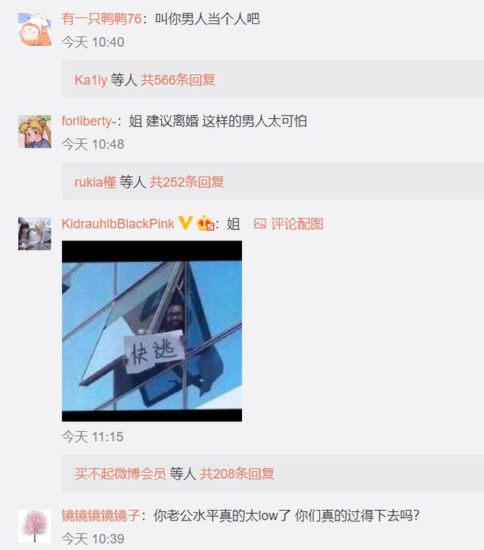Expand 共566条回复 replies
The height and width of the screenshot is (550, 484).
(x=178, y=79)
